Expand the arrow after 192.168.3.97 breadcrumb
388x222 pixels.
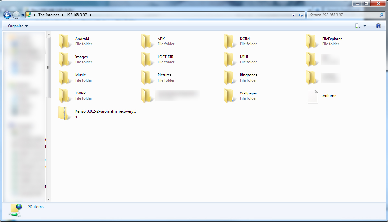(x=90, y=15)
